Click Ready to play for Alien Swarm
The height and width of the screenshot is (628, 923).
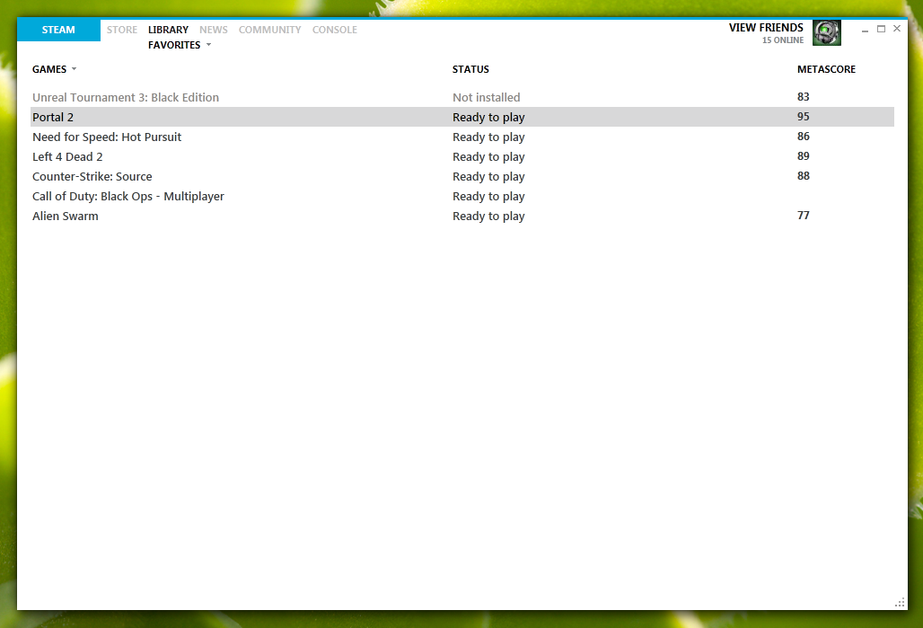point(488,217)
